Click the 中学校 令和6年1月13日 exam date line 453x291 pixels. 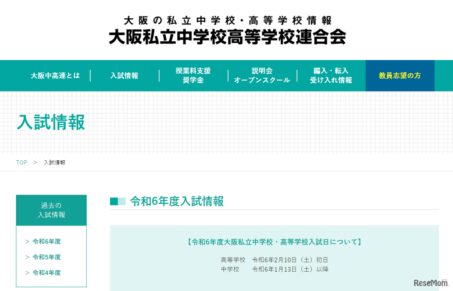point(274,269)
